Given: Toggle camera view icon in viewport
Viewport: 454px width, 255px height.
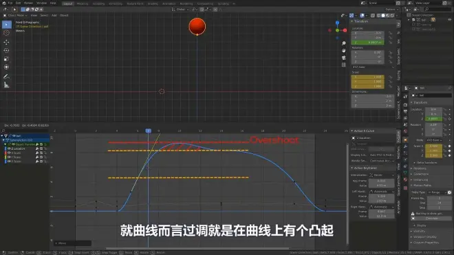Looking at the screenshot, I should coord(344,58).
